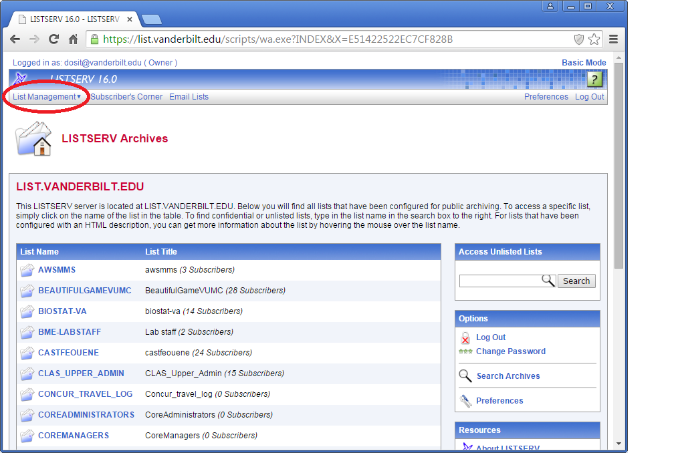674x453 pixels.
Task: Click the green LISTSERV help question mark icon
Action: [594, 80]
